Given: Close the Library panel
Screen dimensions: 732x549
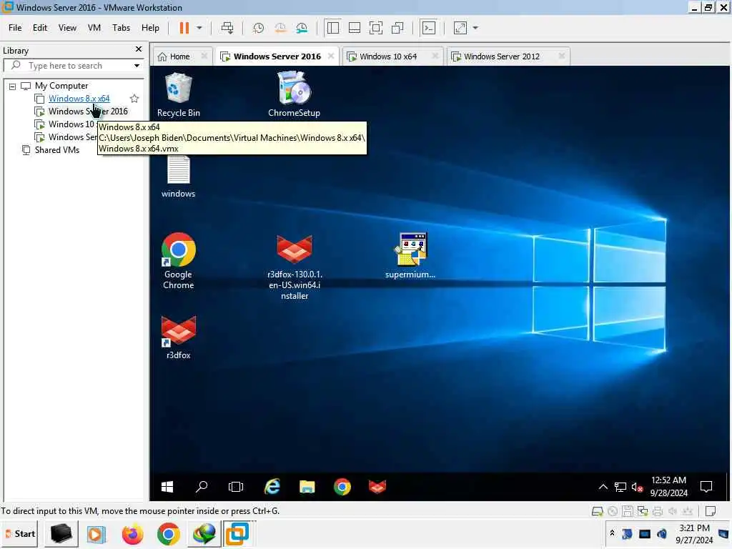Looking at the screenshot, I should tap(139, 49).
